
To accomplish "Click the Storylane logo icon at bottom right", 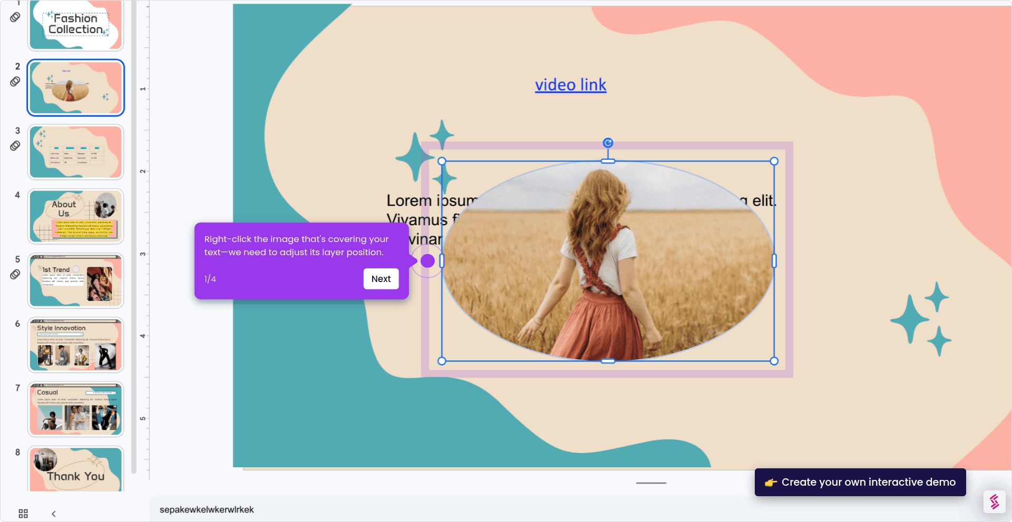I will [994, 501].
